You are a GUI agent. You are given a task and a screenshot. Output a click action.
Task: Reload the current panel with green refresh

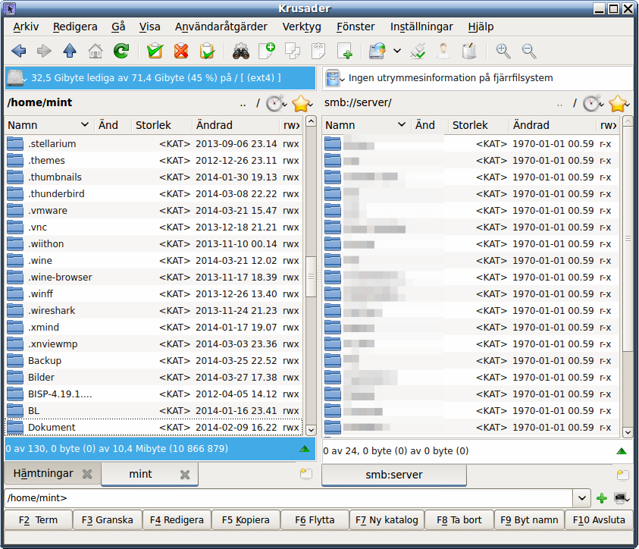click(x=121, y=52)
